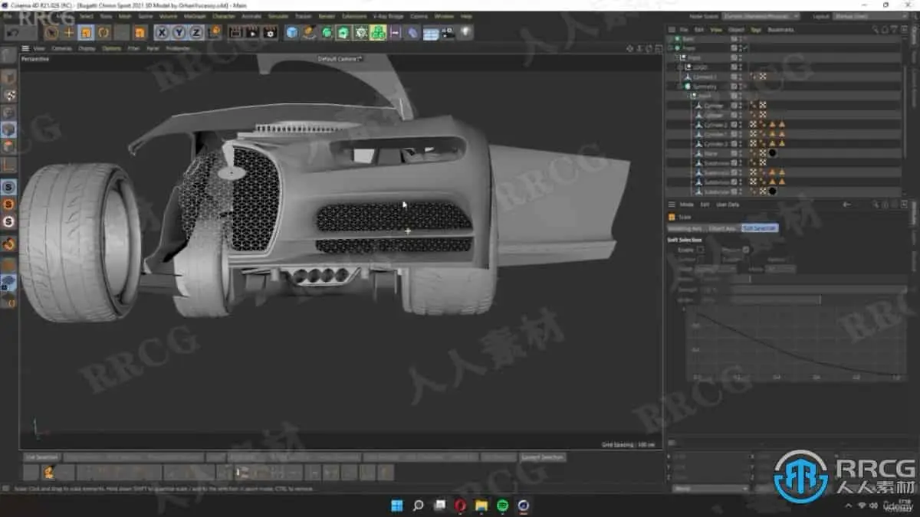Open the Spline pen tool icon
This screenshot has height=517, width=920.
coord(309,32)
